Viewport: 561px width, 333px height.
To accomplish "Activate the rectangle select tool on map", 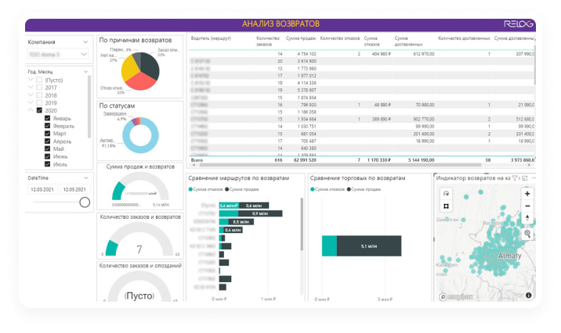I will (x=446, y=206).
